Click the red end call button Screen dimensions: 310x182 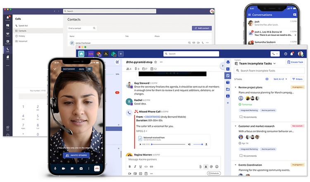[x=97, y=168]
